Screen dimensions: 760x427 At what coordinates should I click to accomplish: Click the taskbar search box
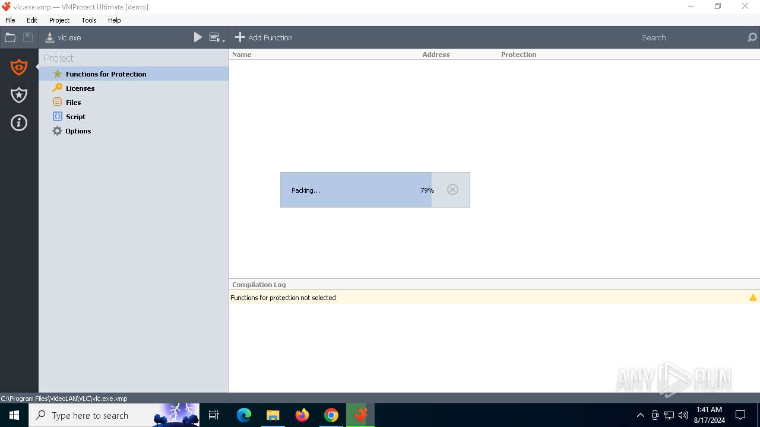(114, 415)
